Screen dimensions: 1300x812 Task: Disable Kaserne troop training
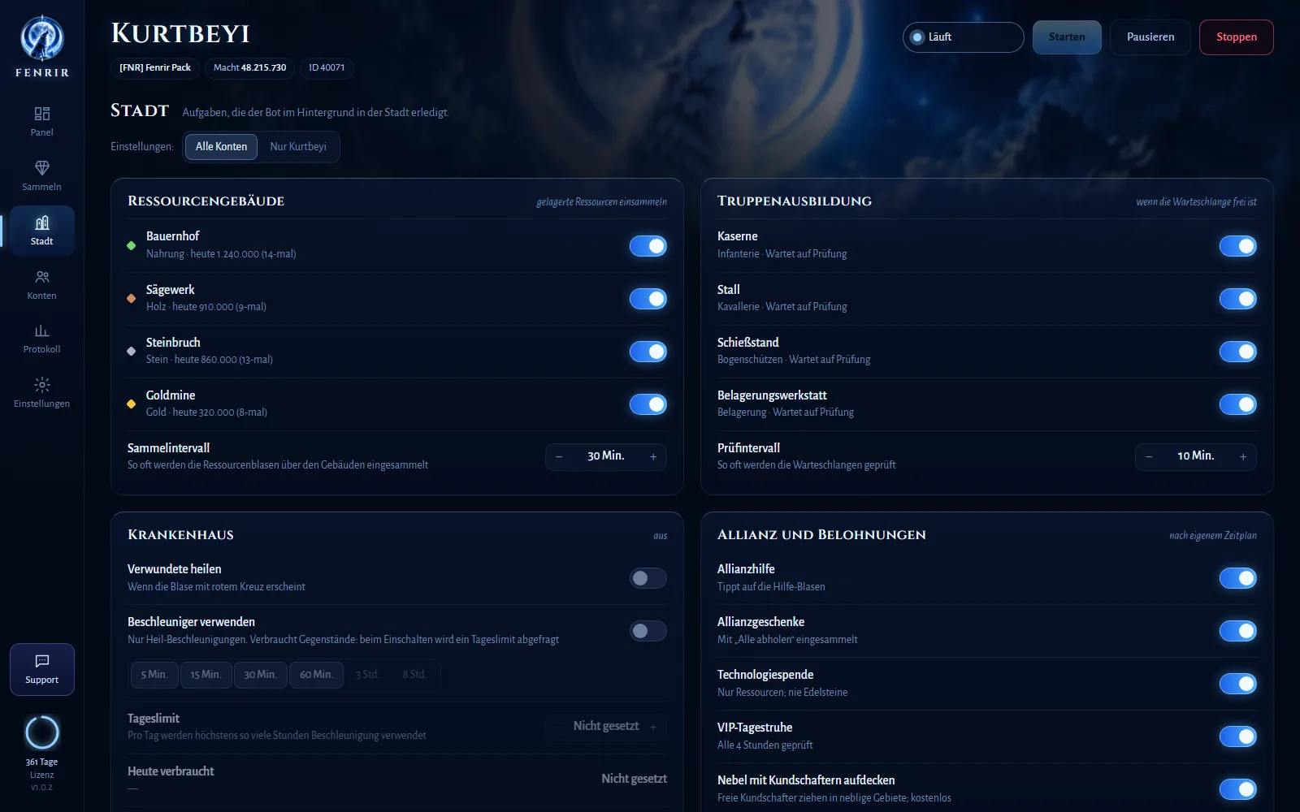(1238, 246)
